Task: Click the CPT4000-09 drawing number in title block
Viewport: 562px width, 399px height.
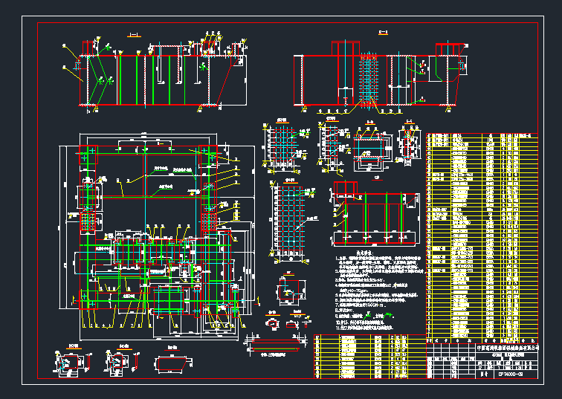Action: 511,374
